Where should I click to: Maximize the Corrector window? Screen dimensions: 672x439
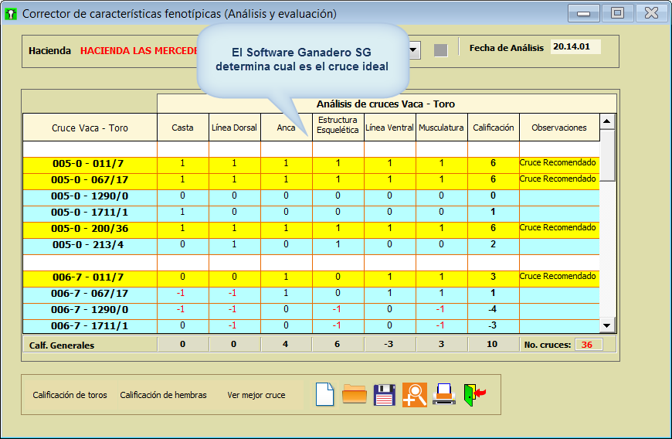pyautogui.click(x=617, y=13)
